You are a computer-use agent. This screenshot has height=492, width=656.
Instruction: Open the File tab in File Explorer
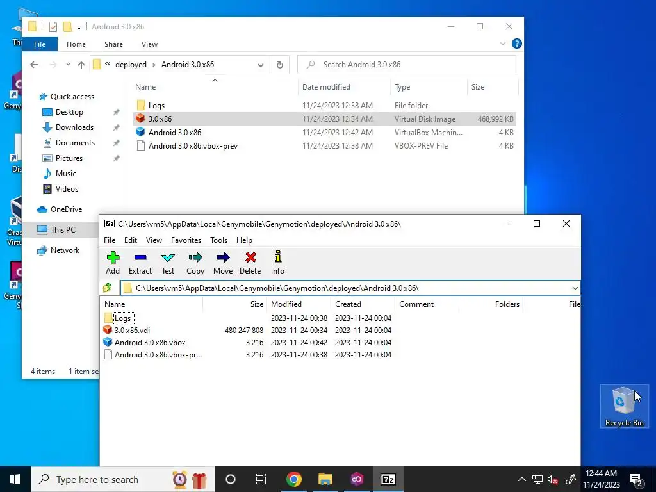40,44
